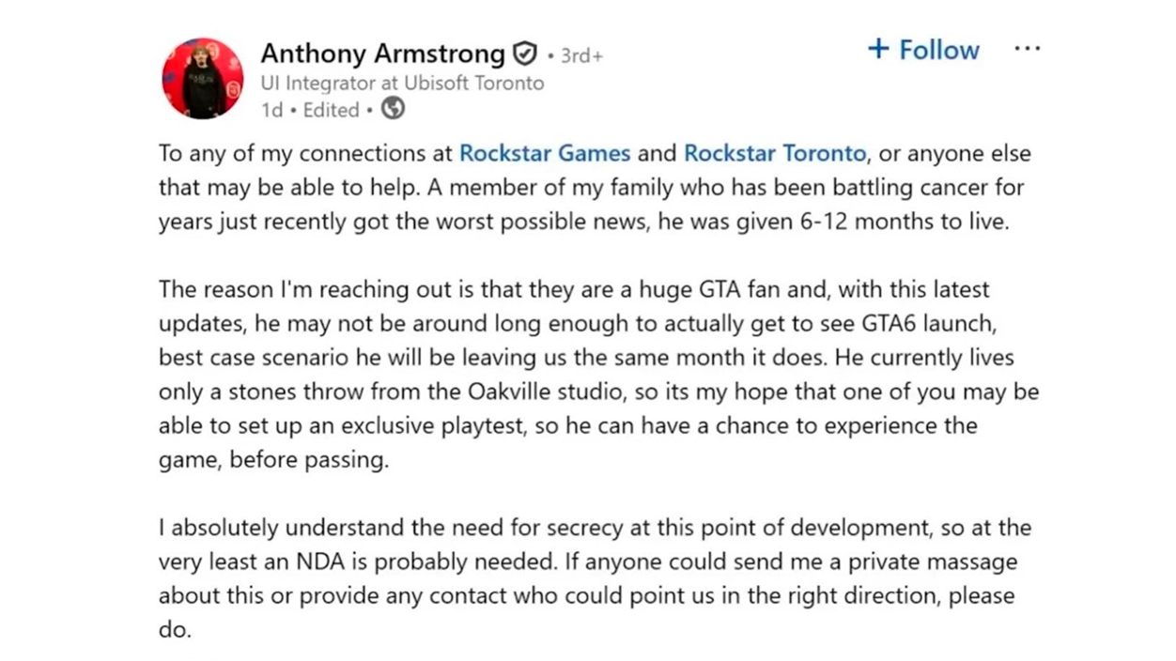Follow Anthony Armstrong via the blue button
The height and width of the screenshot is (661, 1176).
pyautogui.click(x=923, y=49)
